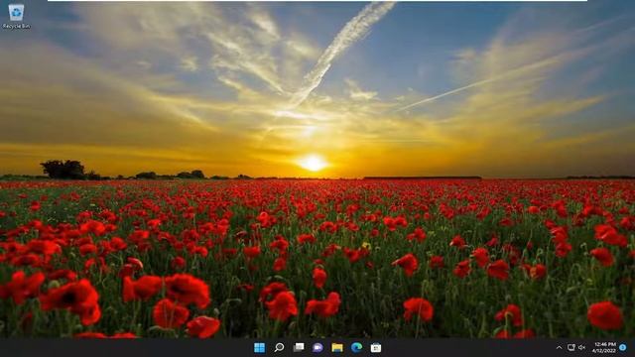Open File Explorer from the taskbar

tap(337, 348)
